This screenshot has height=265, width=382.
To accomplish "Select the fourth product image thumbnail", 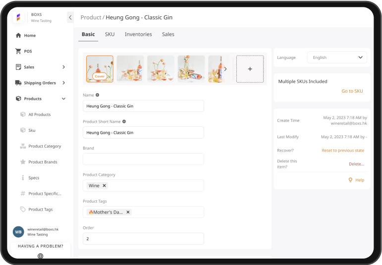I will point(191,69).
